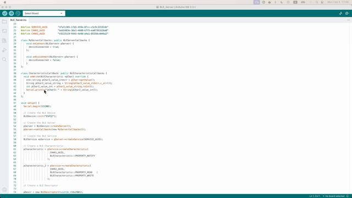The image size is (352, 198).
Task: Open the Apple menu
Action: (x=5, y=2)
